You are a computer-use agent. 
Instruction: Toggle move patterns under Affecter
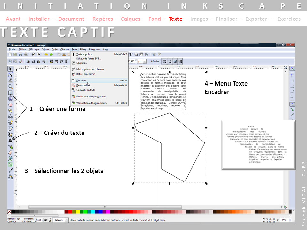pyautogui.click(x=180, y=61)
